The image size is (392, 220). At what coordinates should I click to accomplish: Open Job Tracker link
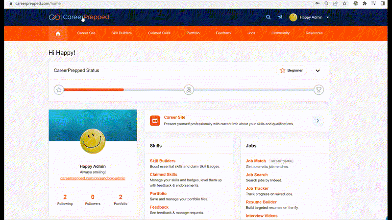click(257, 188)
